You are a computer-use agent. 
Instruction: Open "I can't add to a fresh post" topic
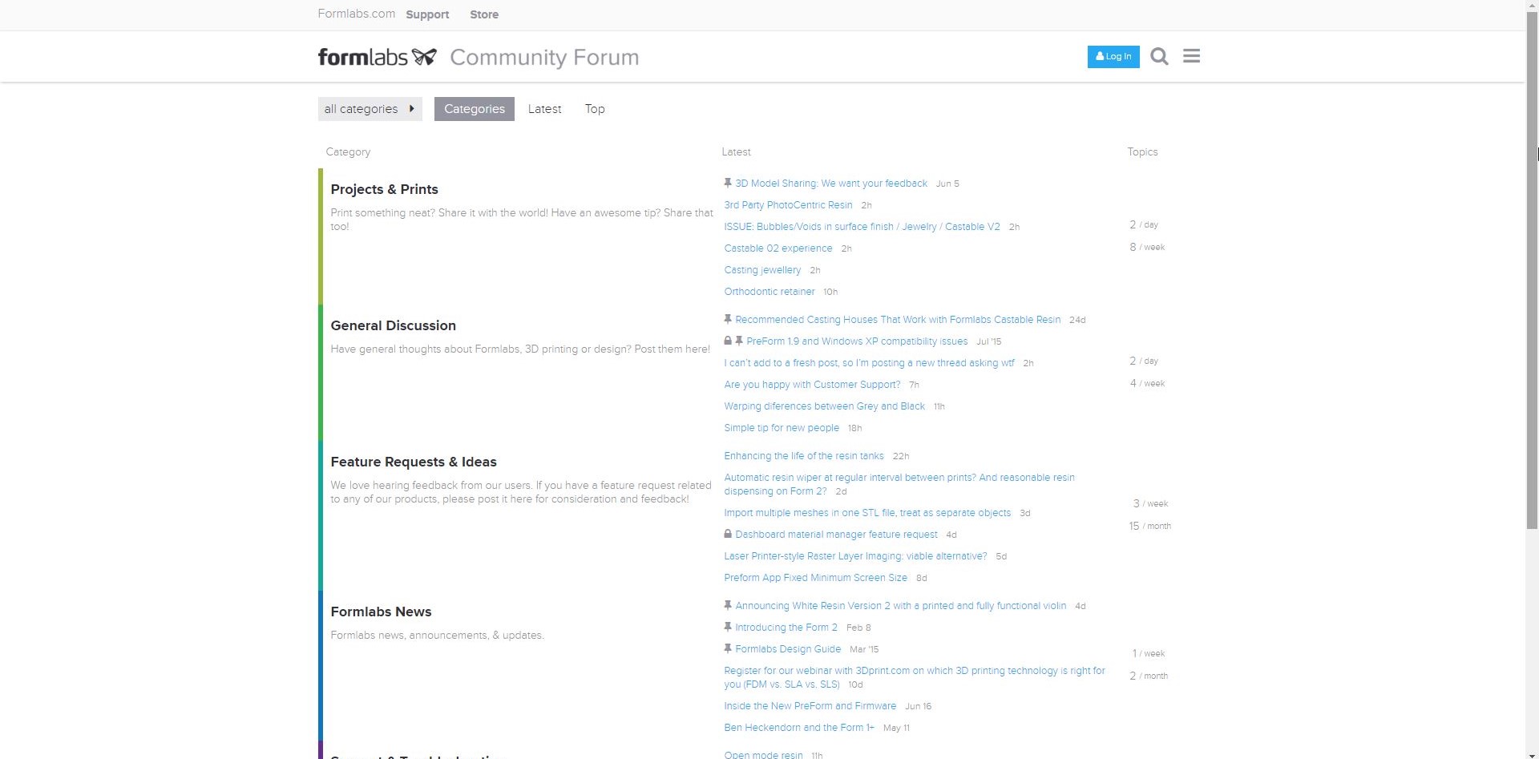(x=869, y=363)
